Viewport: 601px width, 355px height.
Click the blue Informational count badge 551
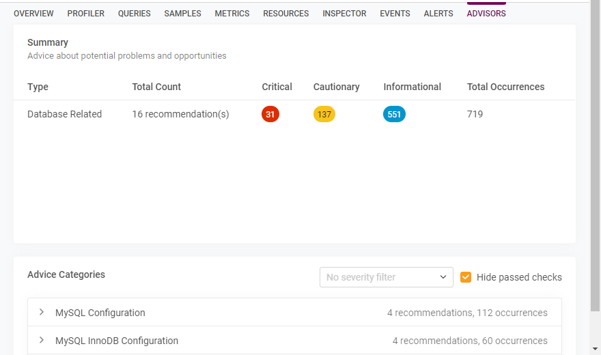(x=394, y=115)
